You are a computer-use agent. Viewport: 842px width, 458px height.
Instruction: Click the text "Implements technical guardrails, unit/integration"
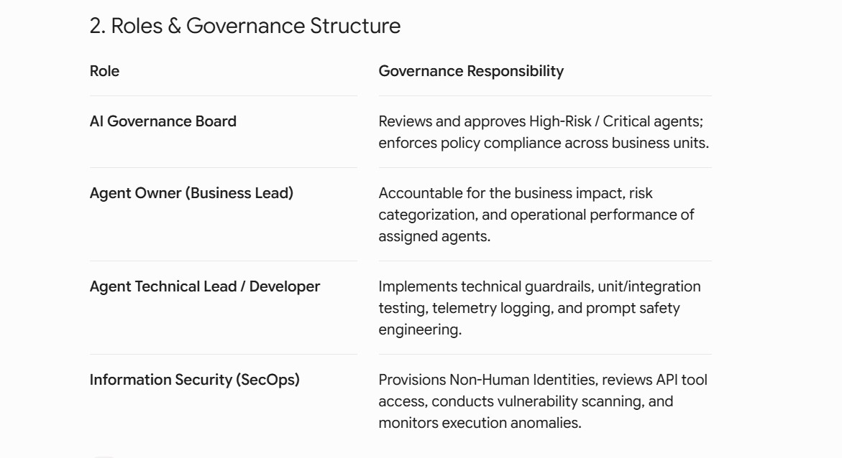[x=540, y=287]
